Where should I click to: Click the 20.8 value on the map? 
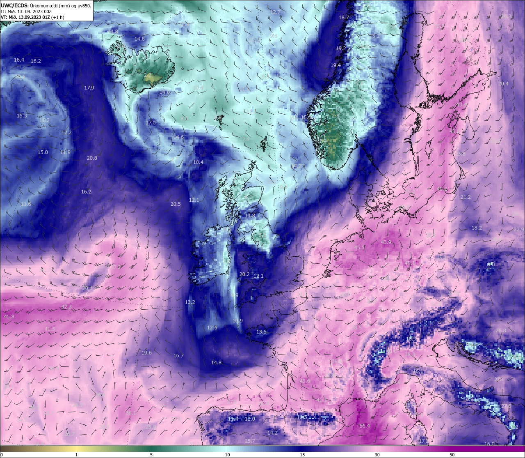pyautogui.click(x=92, y=158)
